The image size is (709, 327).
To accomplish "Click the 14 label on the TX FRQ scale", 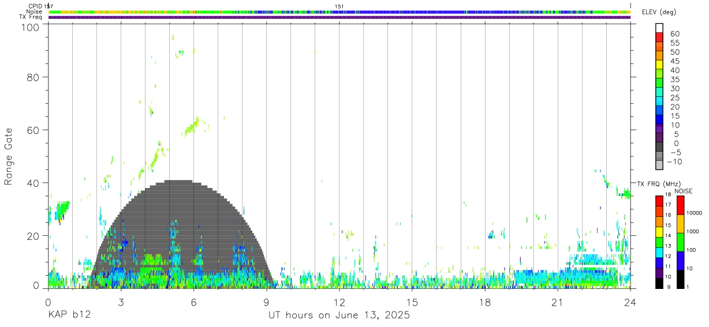I will pyautogui.click(x=669, y=235).
